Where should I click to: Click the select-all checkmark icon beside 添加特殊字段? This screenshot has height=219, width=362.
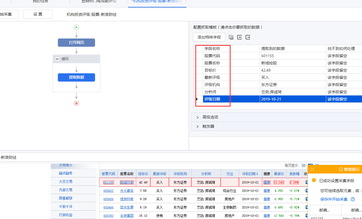pyautogui.click(x=231, y=37)
